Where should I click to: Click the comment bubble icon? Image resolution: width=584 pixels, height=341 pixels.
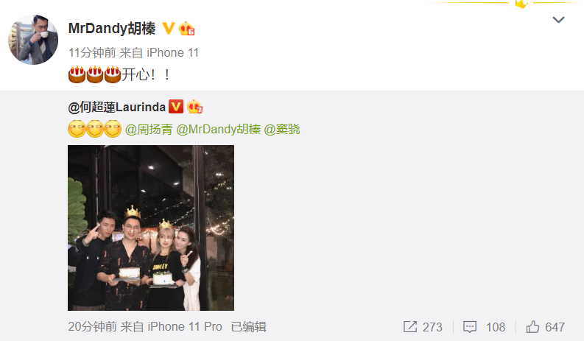tap(470, 327)
